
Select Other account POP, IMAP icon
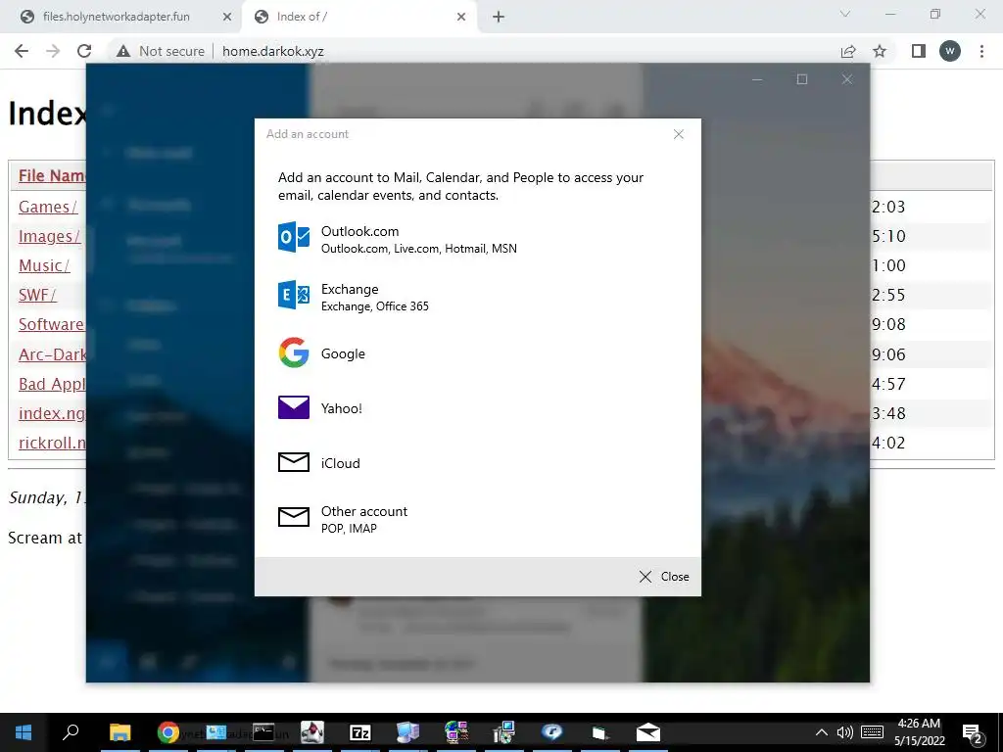click(294, 517)
